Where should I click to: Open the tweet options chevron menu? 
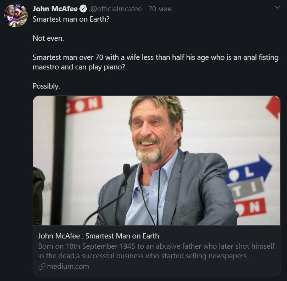click(276, 7)
